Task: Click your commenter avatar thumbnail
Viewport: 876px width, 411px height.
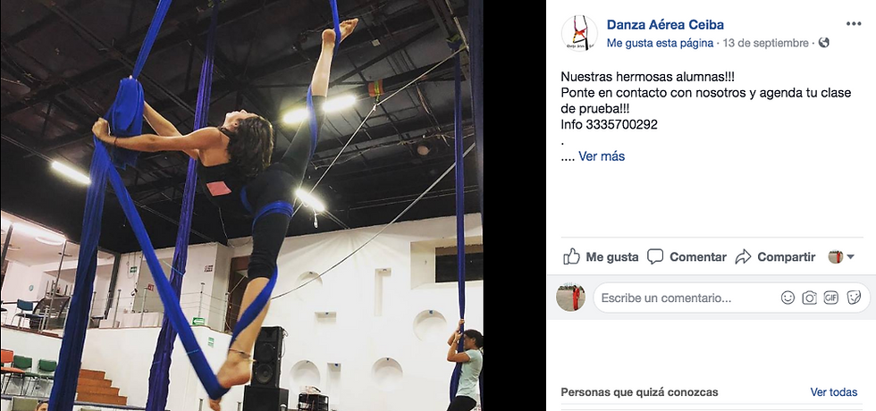Action: [x=570, y=298]
